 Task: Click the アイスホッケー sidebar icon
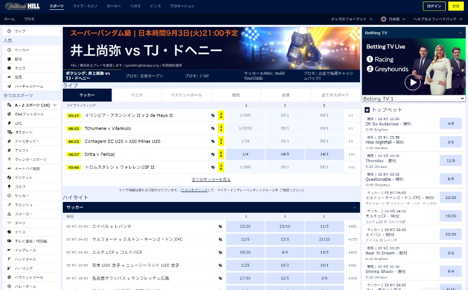coord(9,141)
